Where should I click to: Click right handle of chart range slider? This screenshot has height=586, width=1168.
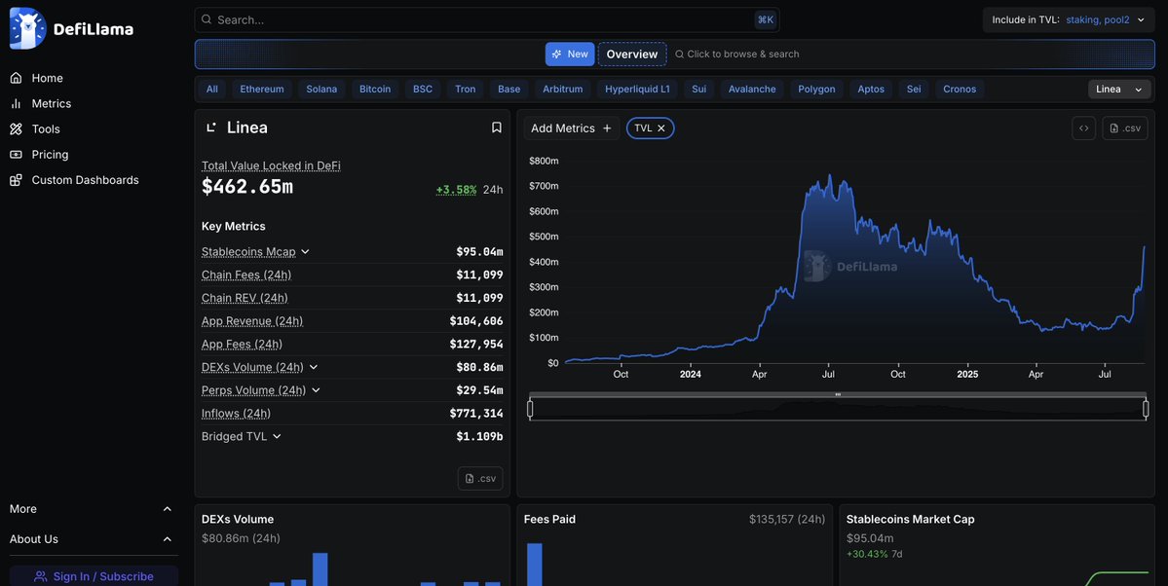(x=1146, y=409)
